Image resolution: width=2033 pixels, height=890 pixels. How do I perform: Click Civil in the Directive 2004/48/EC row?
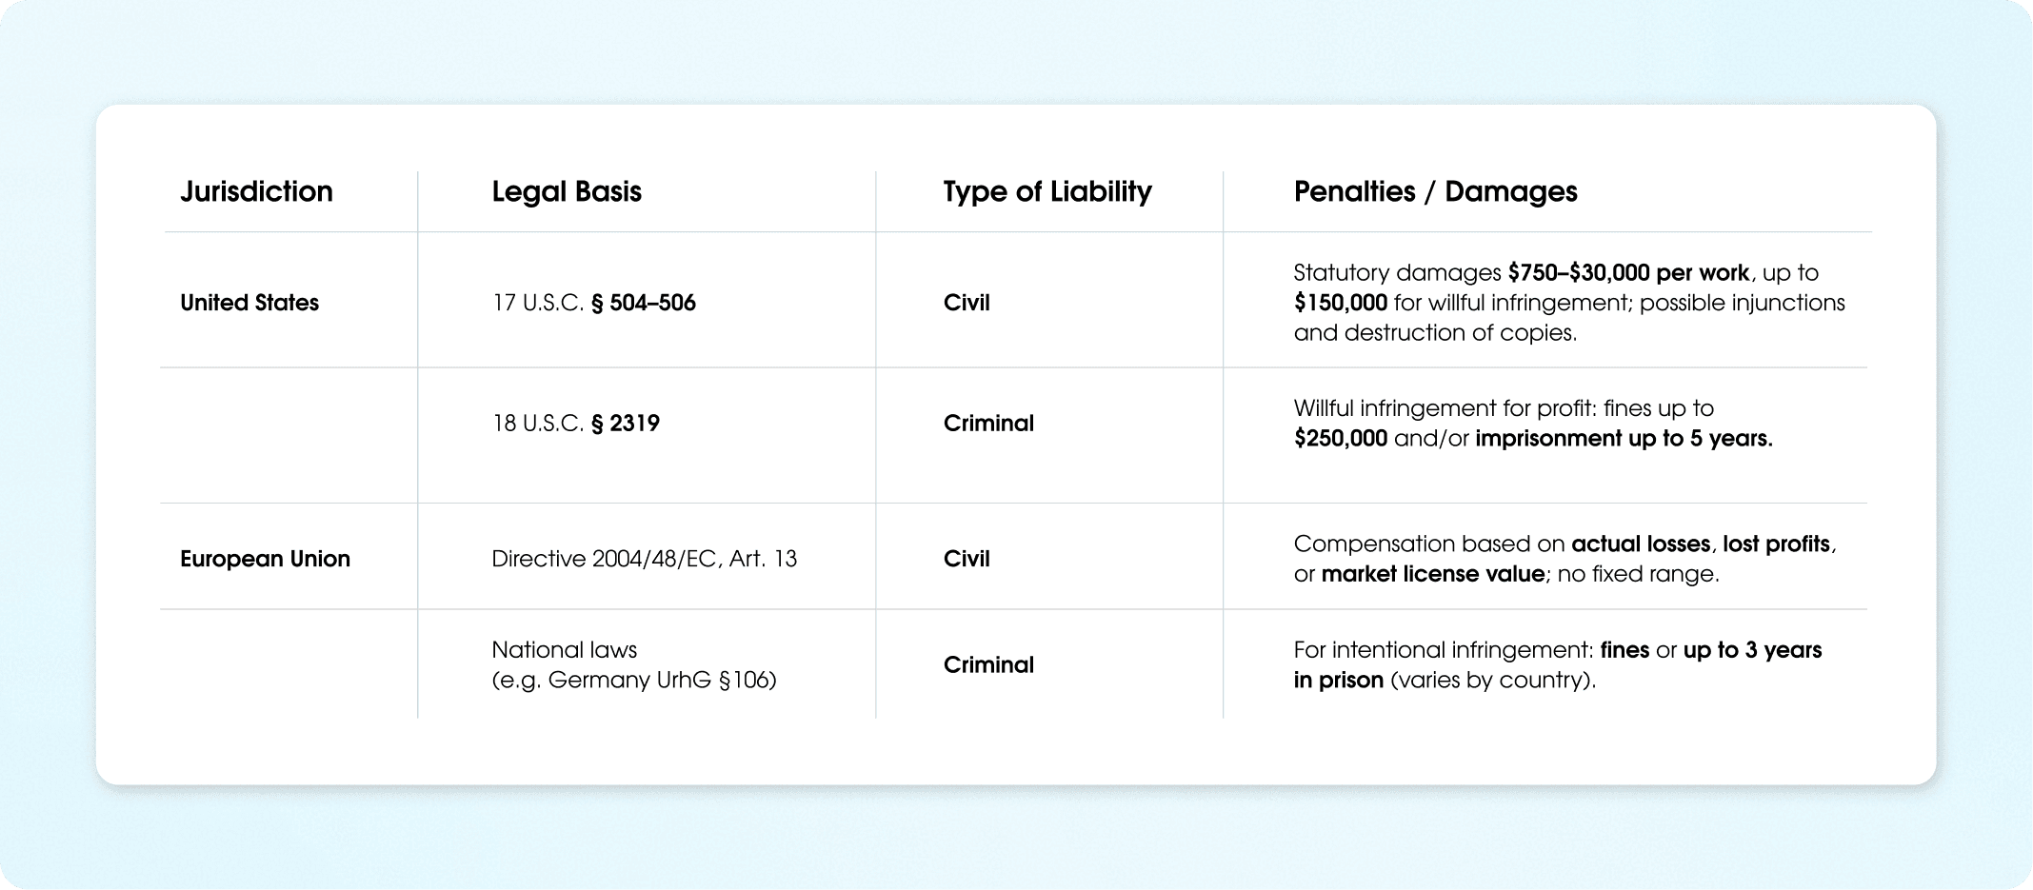pos(967,559)
